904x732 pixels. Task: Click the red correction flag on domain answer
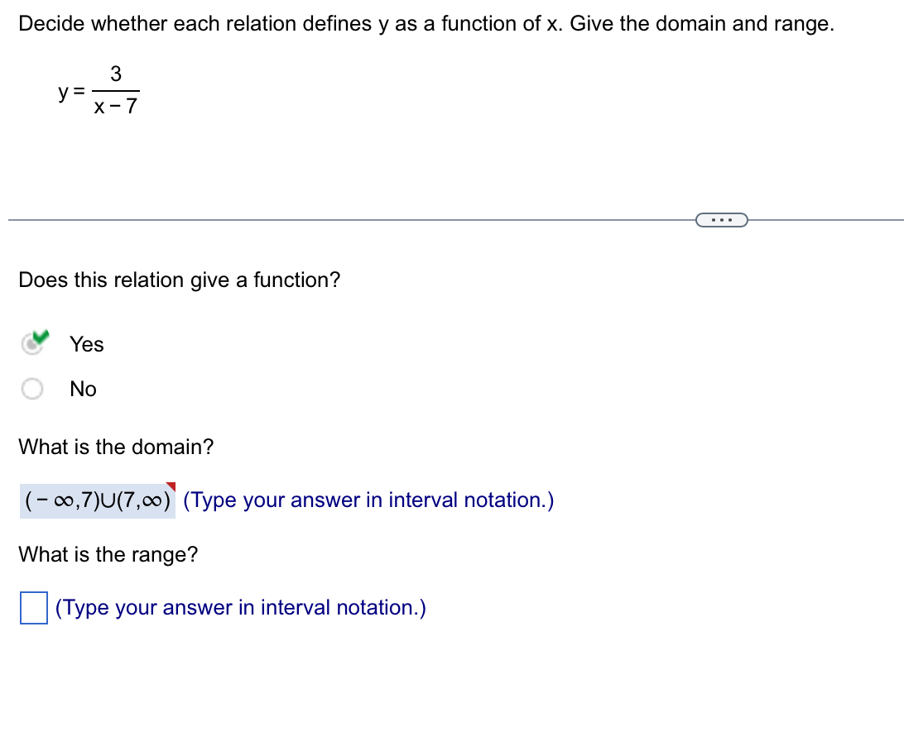pyautogui.click(x=172, y=486)
